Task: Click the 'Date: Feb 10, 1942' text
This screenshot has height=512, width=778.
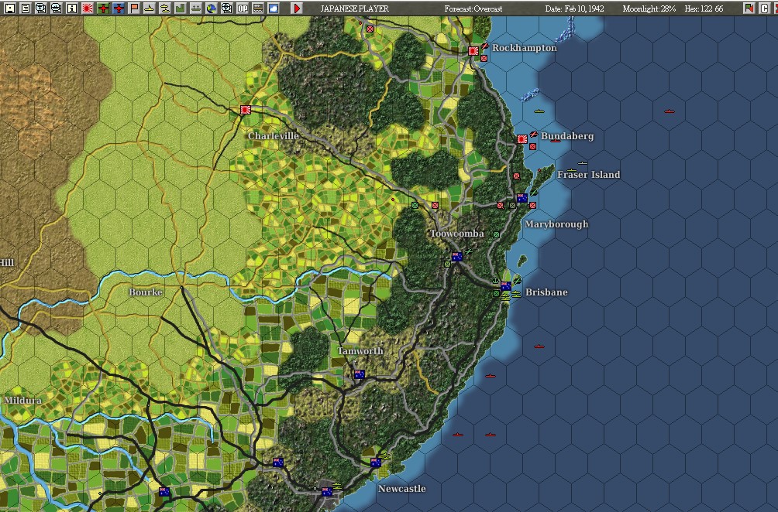Action: point(574,9)
